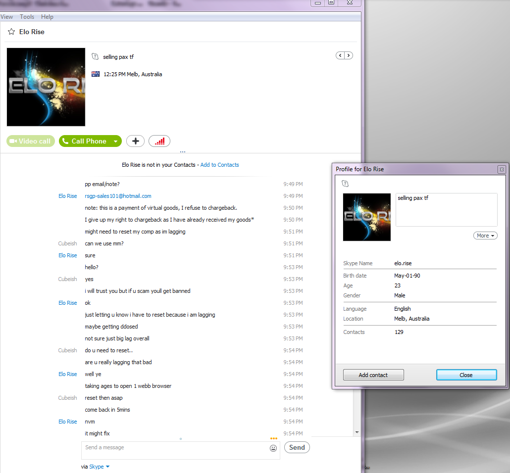Open the 'via Skype' dropdown

coord(99,467)
